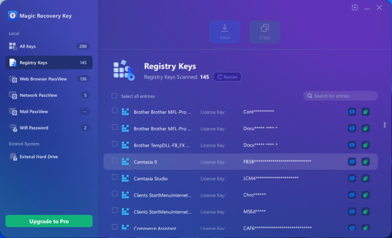
Task: Tick checkbox for Brother MFL-Pro Docu row
Action: pyautogui.click(x=115, y=127)
